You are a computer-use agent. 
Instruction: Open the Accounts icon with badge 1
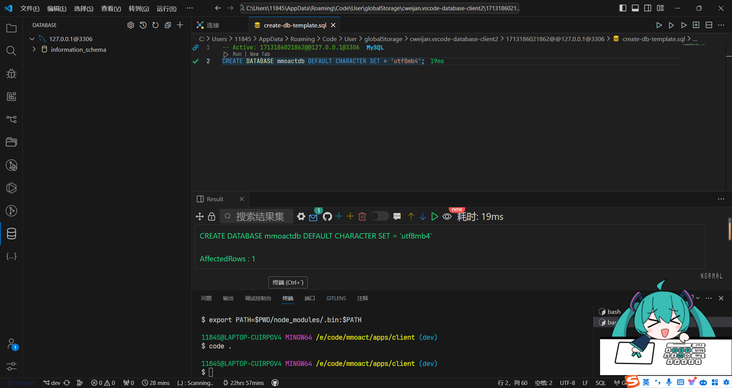point(11,344)
